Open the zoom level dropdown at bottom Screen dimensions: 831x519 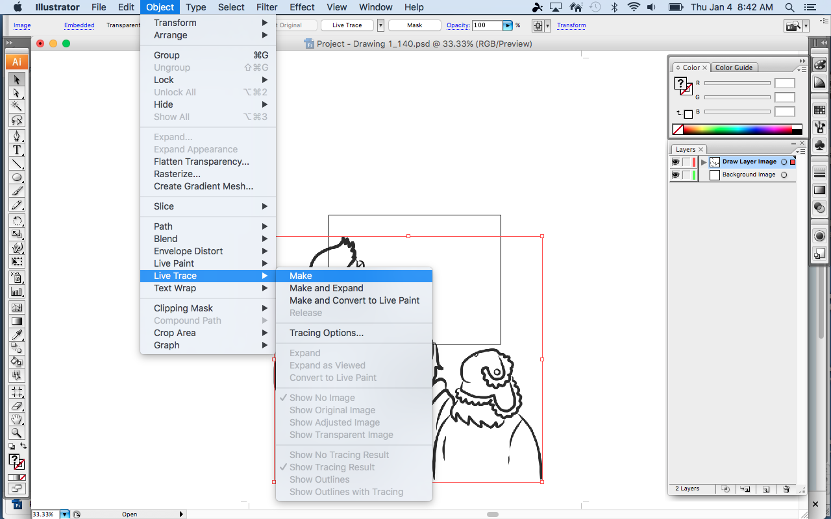click(x=65, y=514)
